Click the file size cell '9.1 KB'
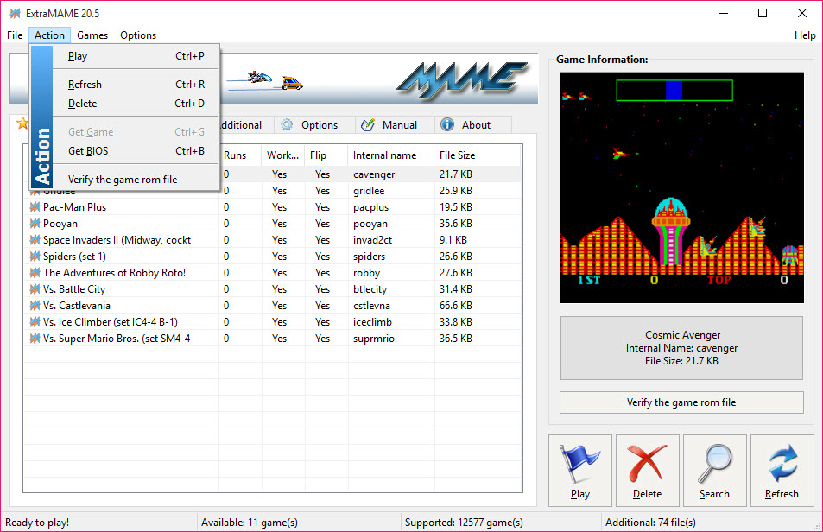 pyautogui.click(x=453, y=240)
